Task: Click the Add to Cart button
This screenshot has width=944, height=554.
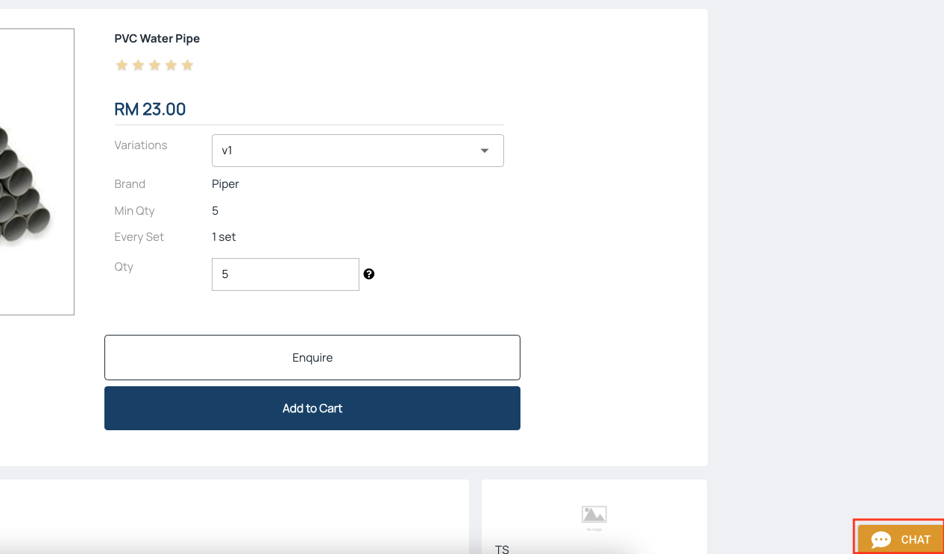Action: coord(312,409)
